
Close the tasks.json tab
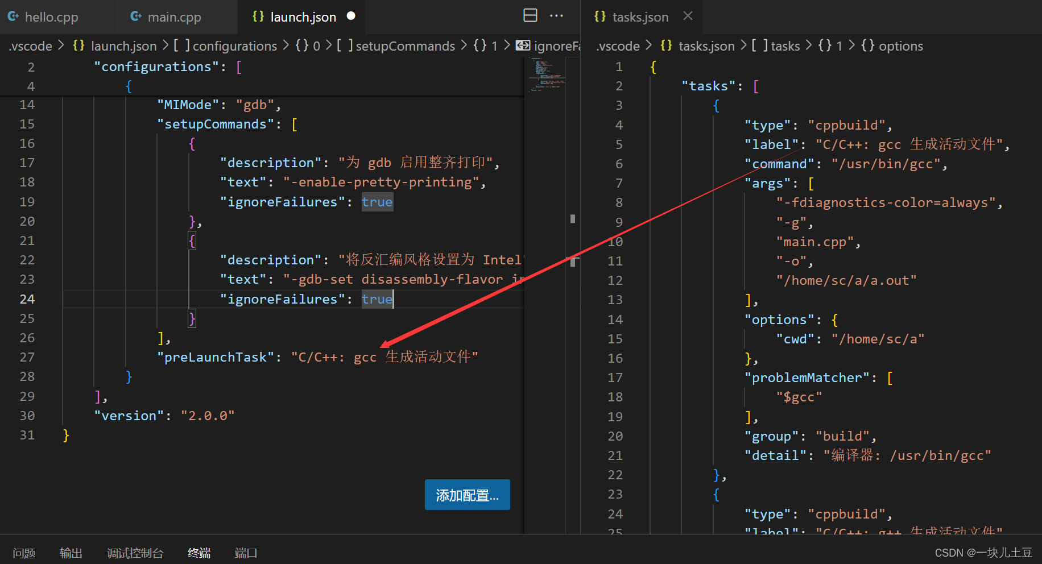(688, 16)
